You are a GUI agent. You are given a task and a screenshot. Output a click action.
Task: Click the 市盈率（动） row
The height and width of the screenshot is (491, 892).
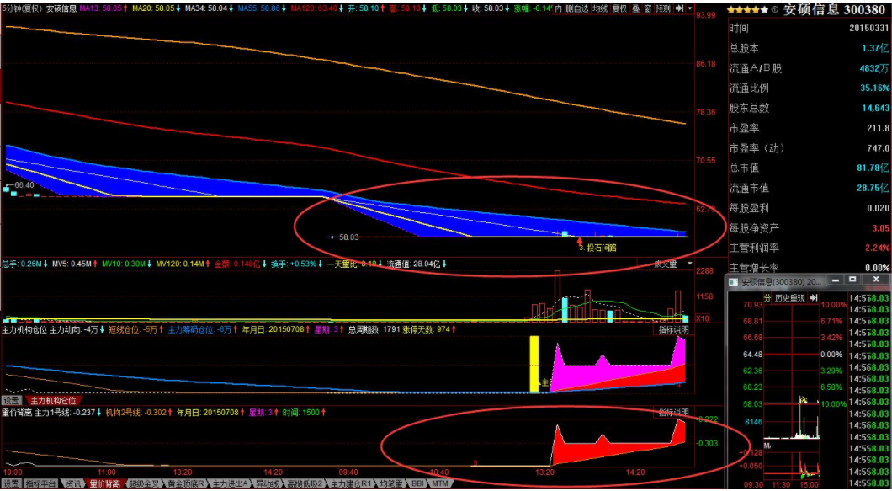(810, 148)
